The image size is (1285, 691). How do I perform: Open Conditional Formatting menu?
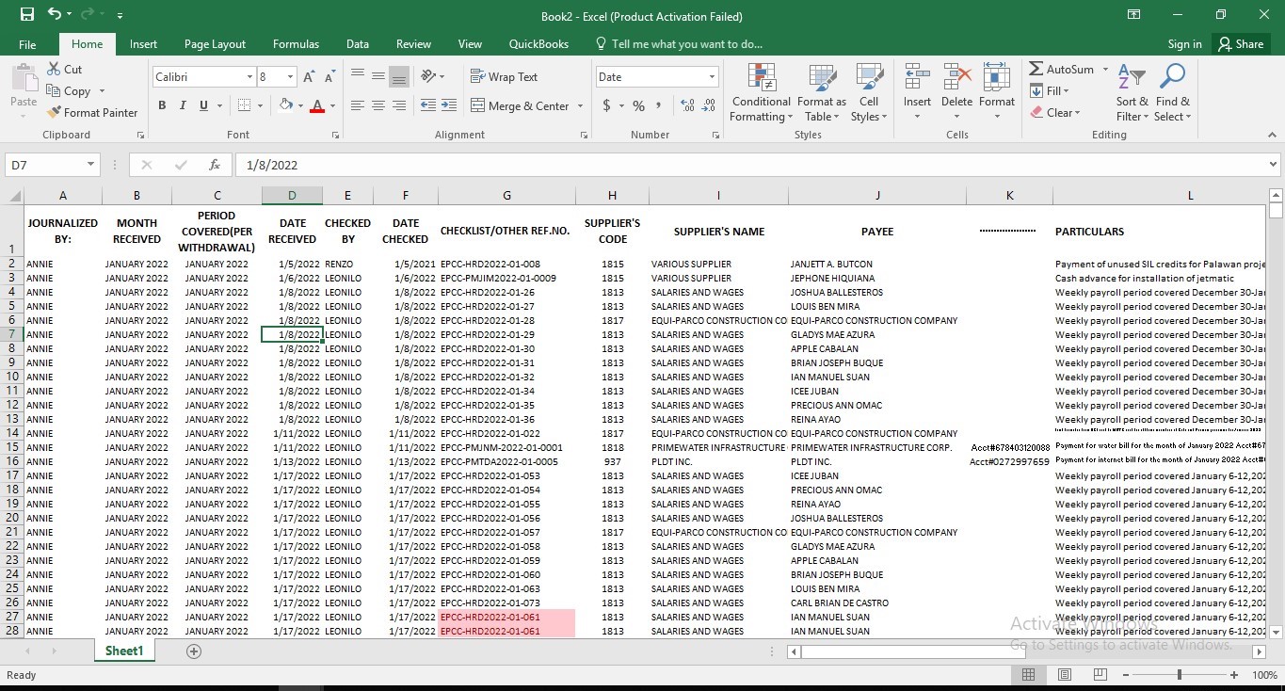[x=761, y=93]
